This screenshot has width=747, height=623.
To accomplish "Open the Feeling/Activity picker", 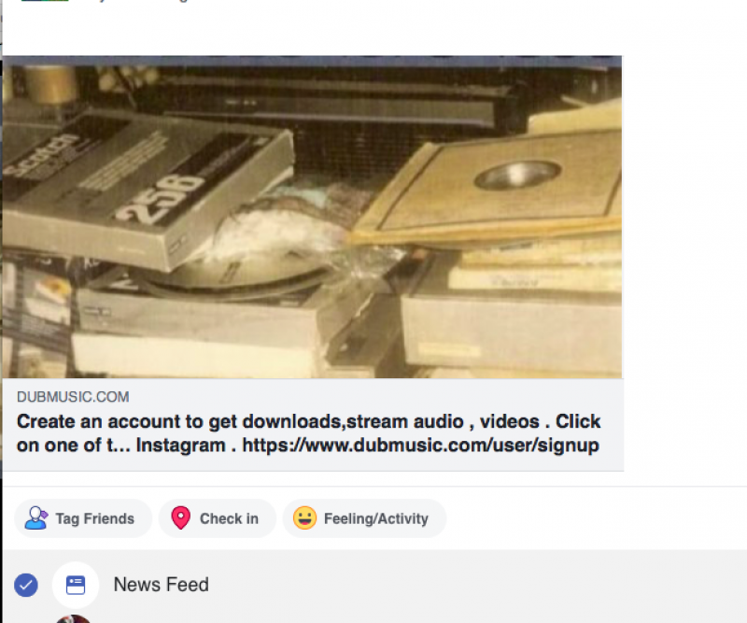I will click(364, 518).
